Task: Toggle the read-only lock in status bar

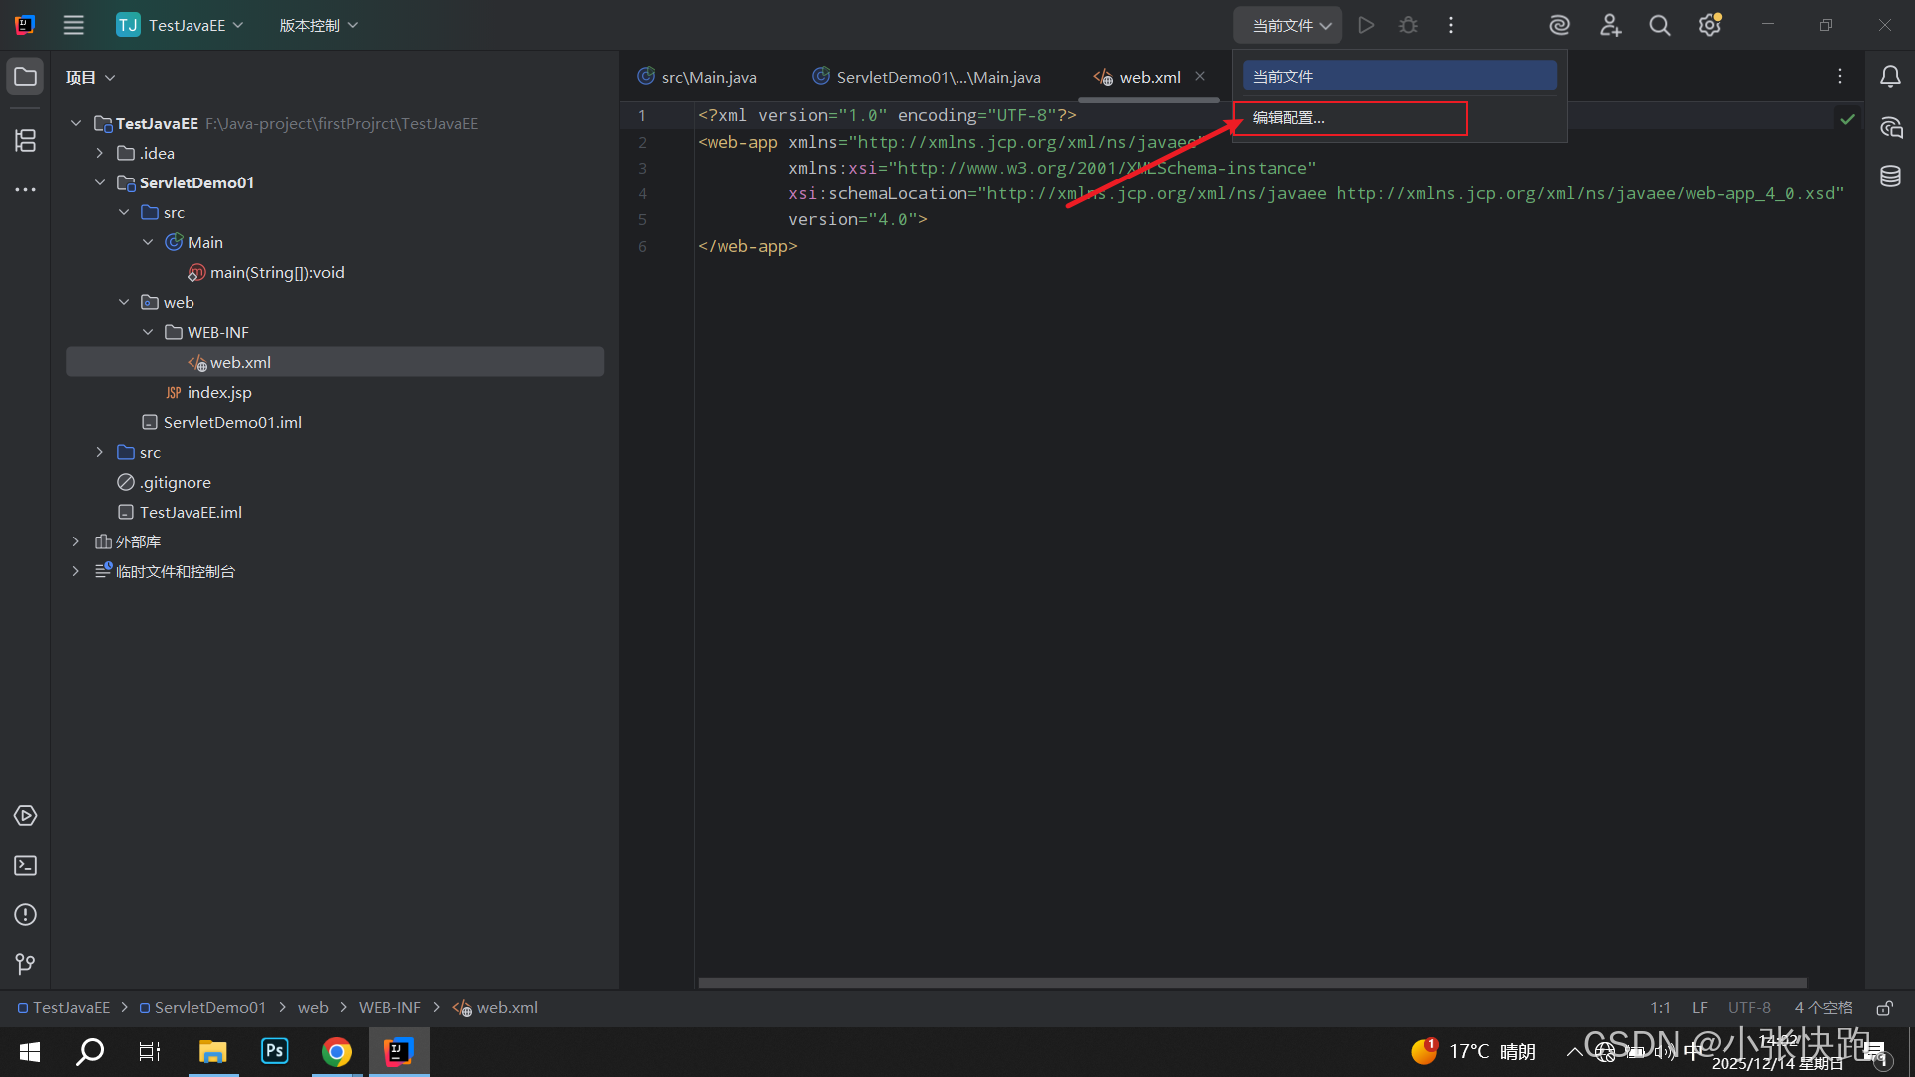Action: click(1884, 1008)
